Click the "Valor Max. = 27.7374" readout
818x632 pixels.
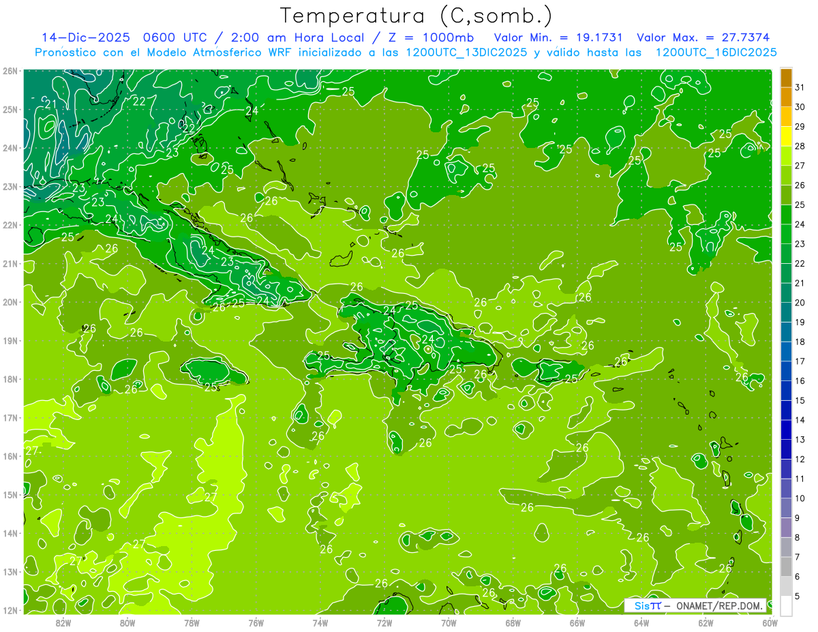pos(703,37)
